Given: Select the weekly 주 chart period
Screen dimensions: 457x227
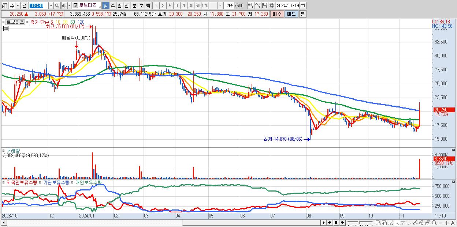Looking at the screenshot, I should 113,5.
